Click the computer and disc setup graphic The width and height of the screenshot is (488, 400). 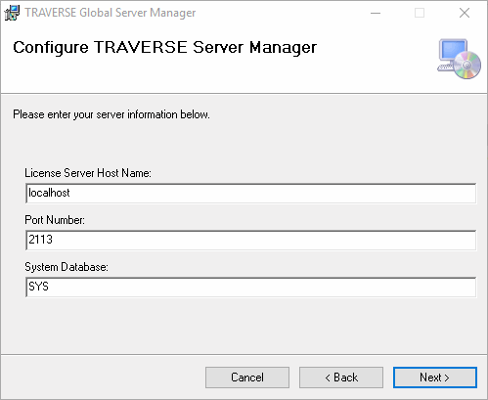click(459, 59)
